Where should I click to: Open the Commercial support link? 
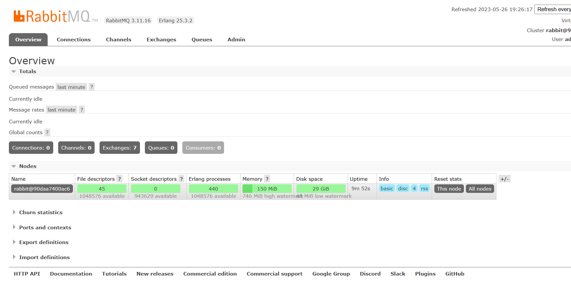click(275, 274)
